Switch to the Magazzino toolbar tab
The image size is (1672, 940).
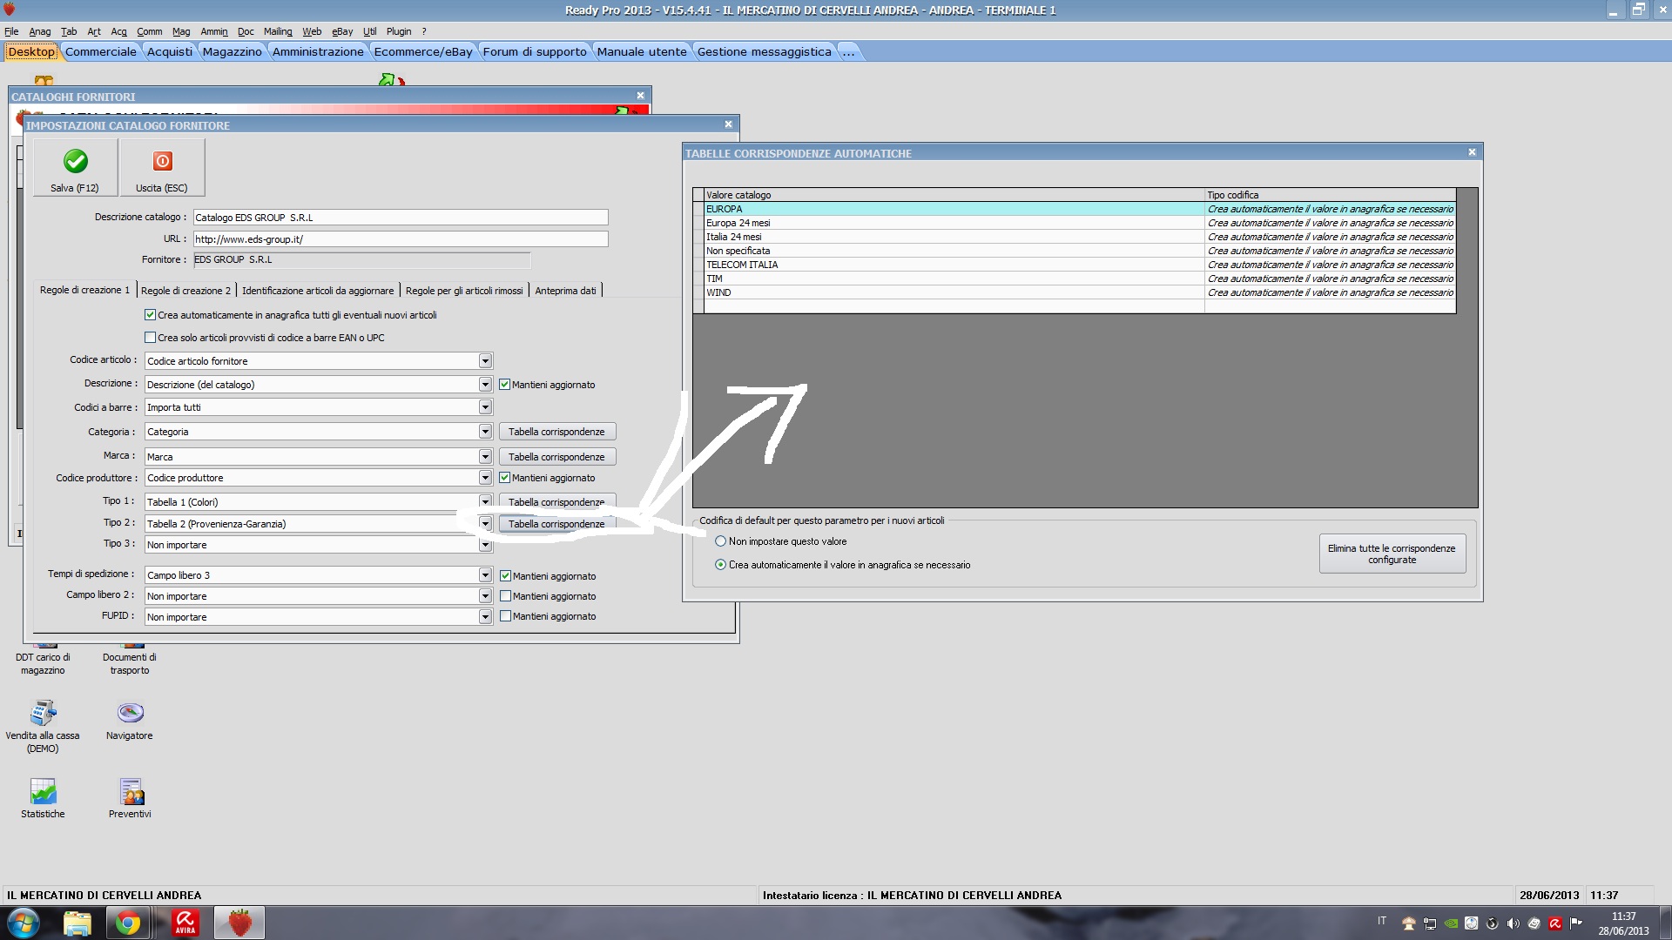232,51
